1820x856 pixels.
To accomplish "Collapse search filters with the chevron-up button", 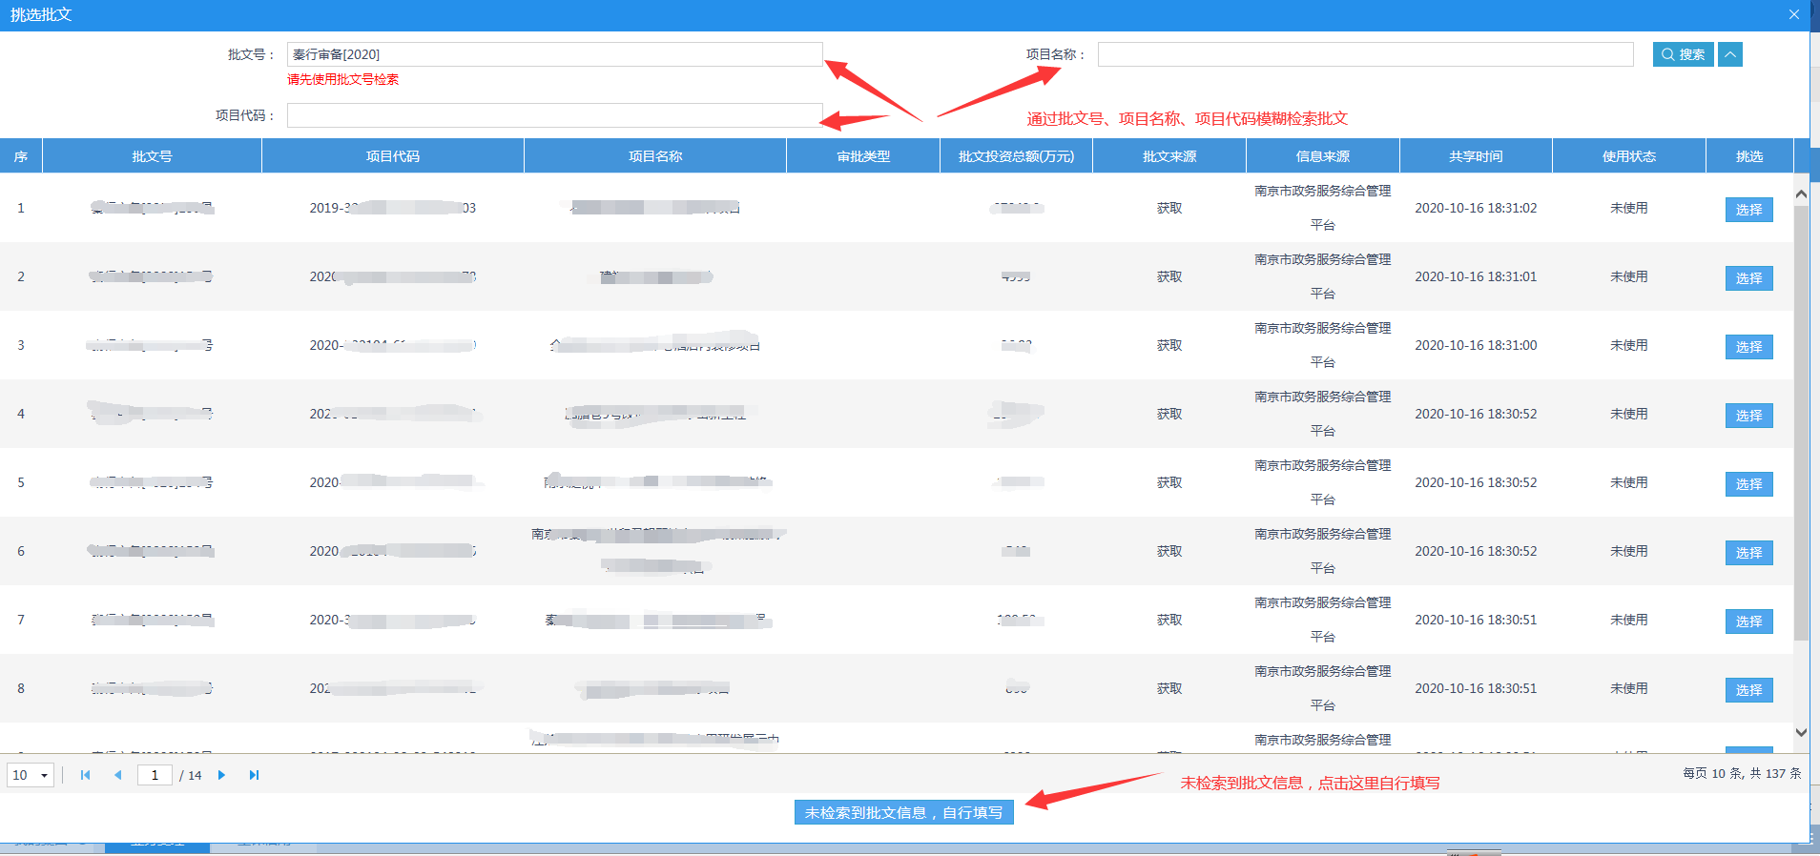I will [x=1729, y=54].
